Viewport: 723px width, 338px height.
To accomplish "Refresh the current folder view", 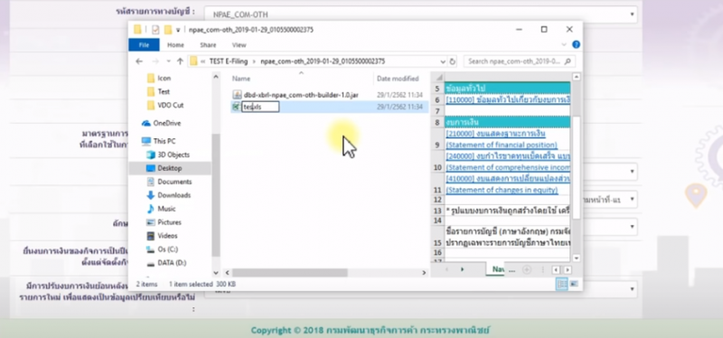I will pyautogui.click(x=453, y=61).
